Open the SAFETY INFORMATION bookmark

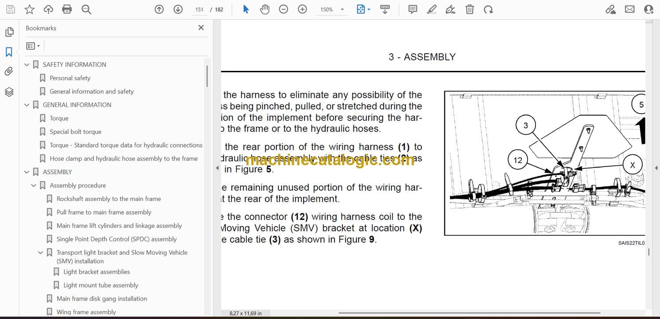74,64
